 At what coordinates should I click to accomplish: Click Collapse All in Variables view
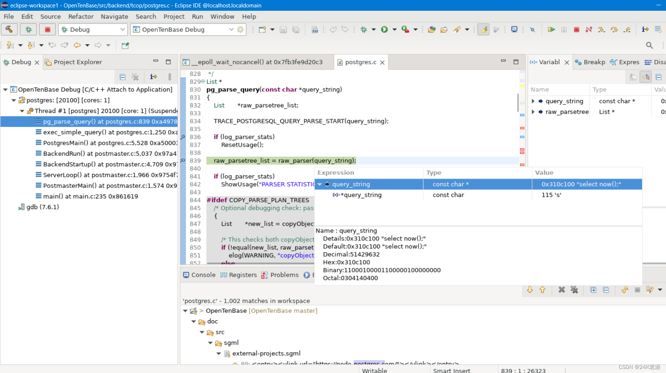[659, 77]
